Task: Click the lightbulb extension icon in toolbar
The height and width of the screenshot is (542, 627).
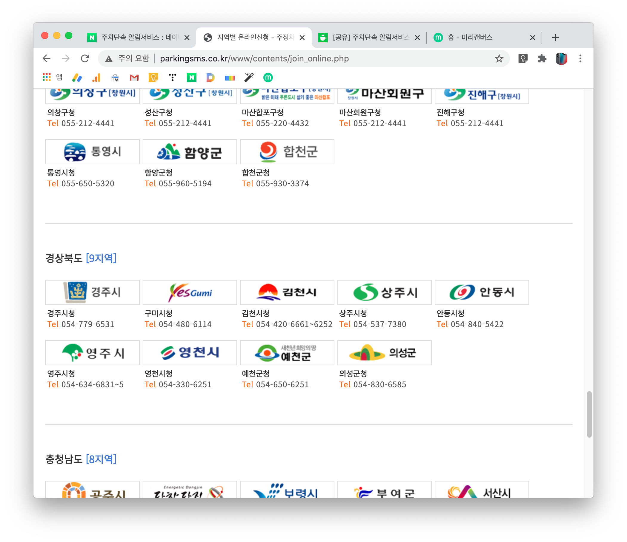Action: point(523,58)
